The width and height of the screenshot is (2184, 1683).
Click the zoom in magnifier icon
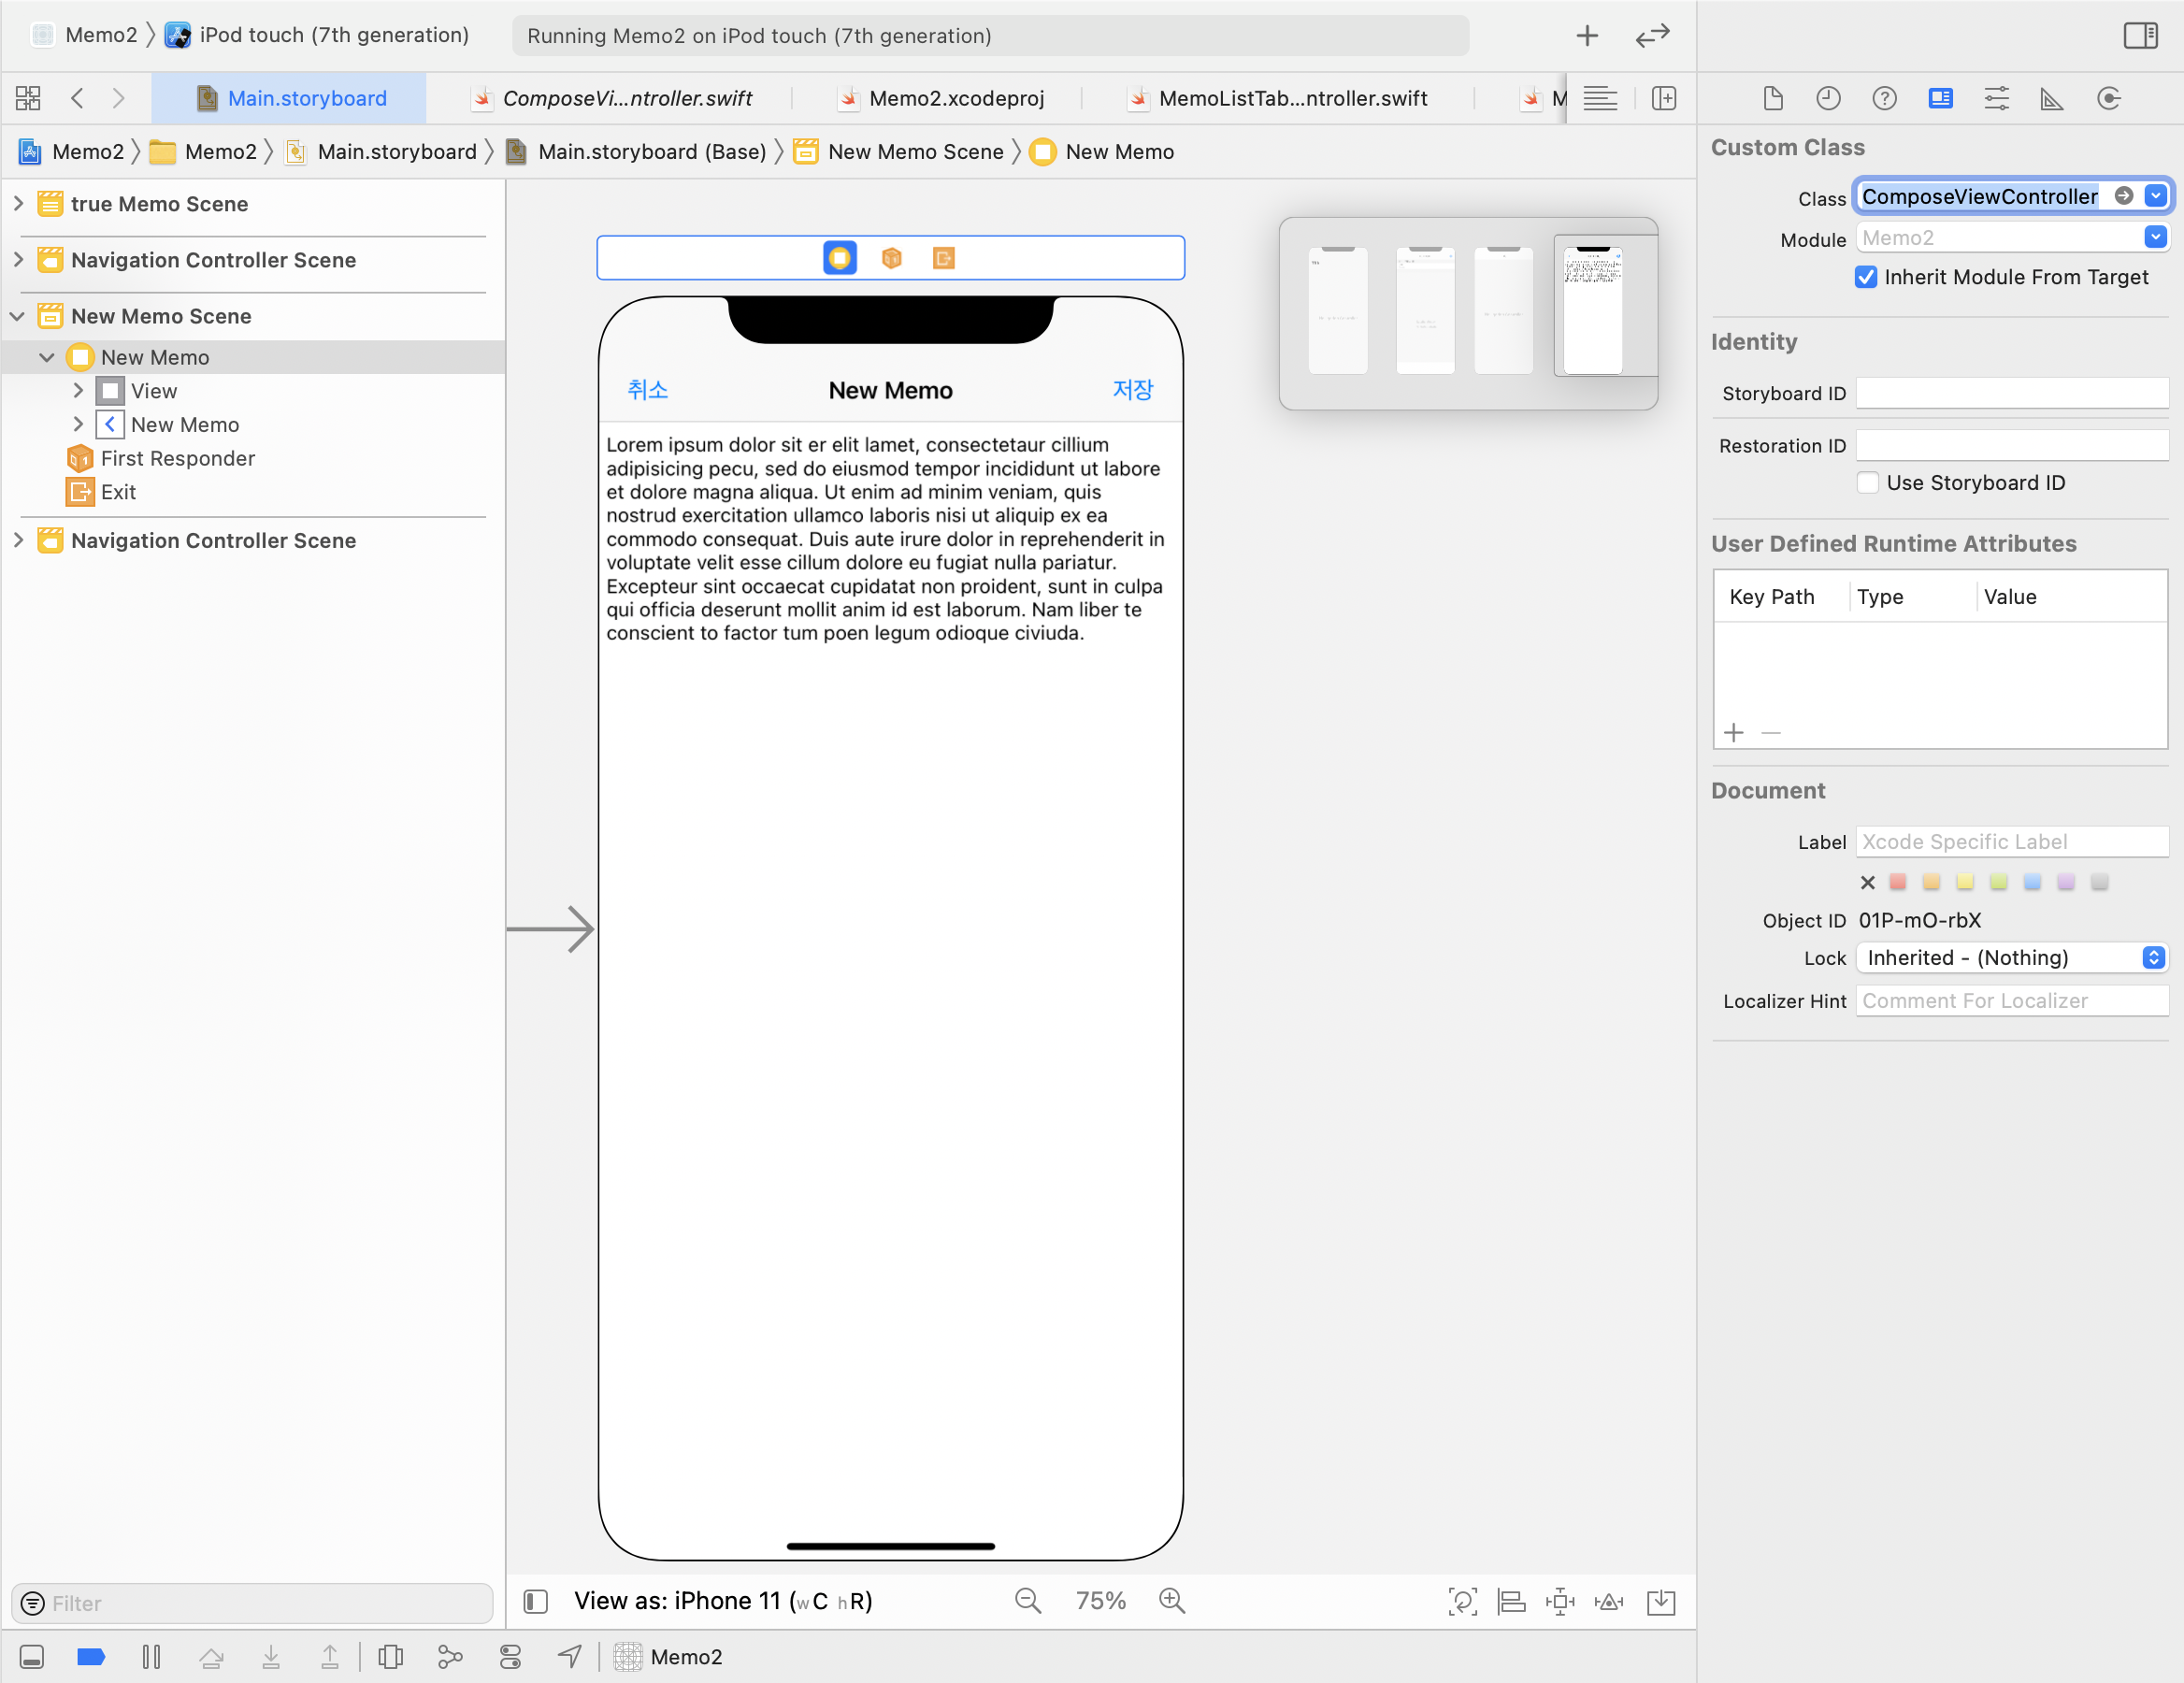tap(1171, 1601)
